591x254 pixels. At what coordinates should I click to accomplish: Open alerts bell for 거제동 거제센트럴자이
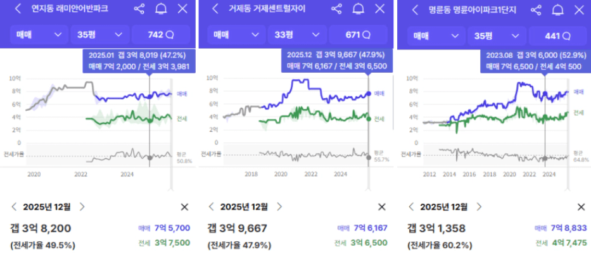[x=359, y=9]
